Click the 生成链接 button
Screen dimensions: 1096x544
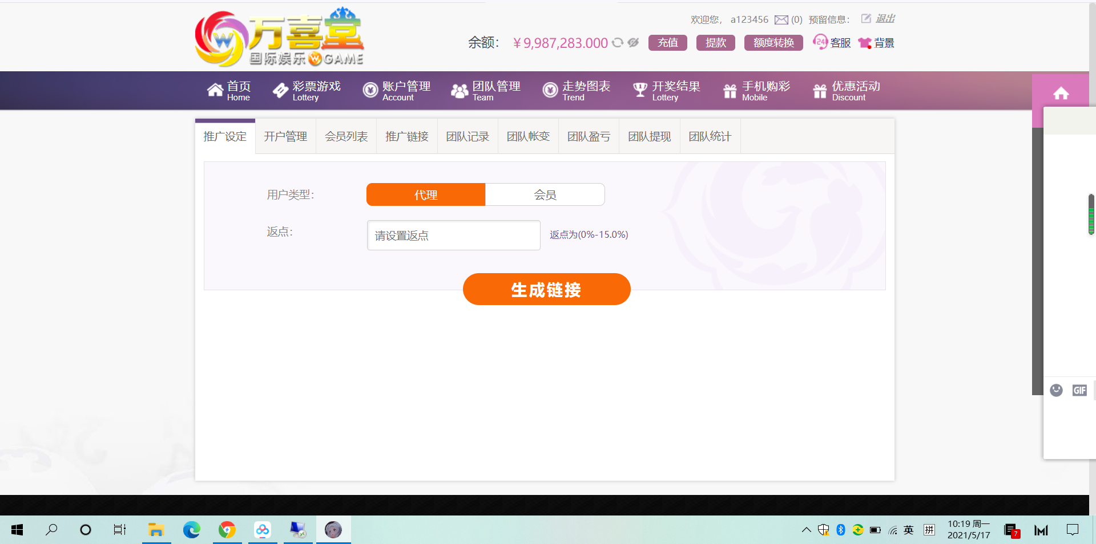tap(546, 290)
